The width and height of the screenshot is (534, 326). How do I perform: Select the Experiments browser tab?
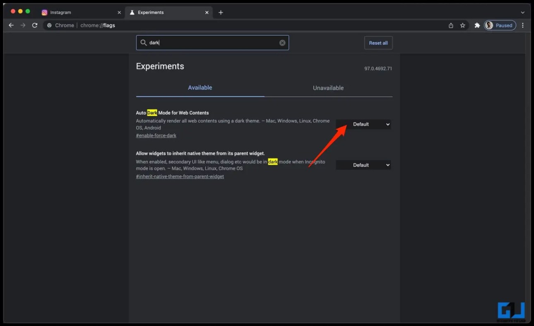click(169, 12)
